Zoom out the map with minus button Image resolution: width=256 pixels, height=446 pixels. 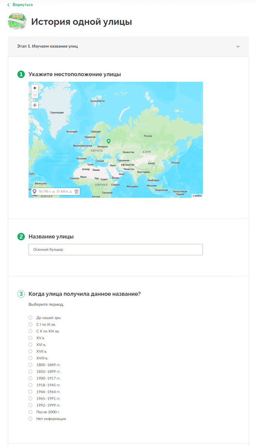(35, 95)
